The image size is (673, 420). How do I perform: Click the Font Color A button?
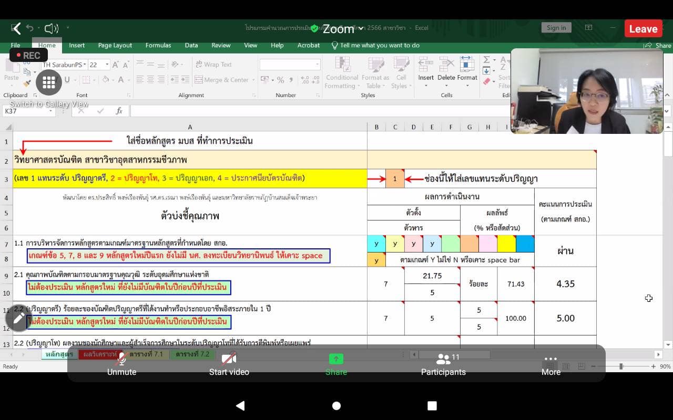121,80
